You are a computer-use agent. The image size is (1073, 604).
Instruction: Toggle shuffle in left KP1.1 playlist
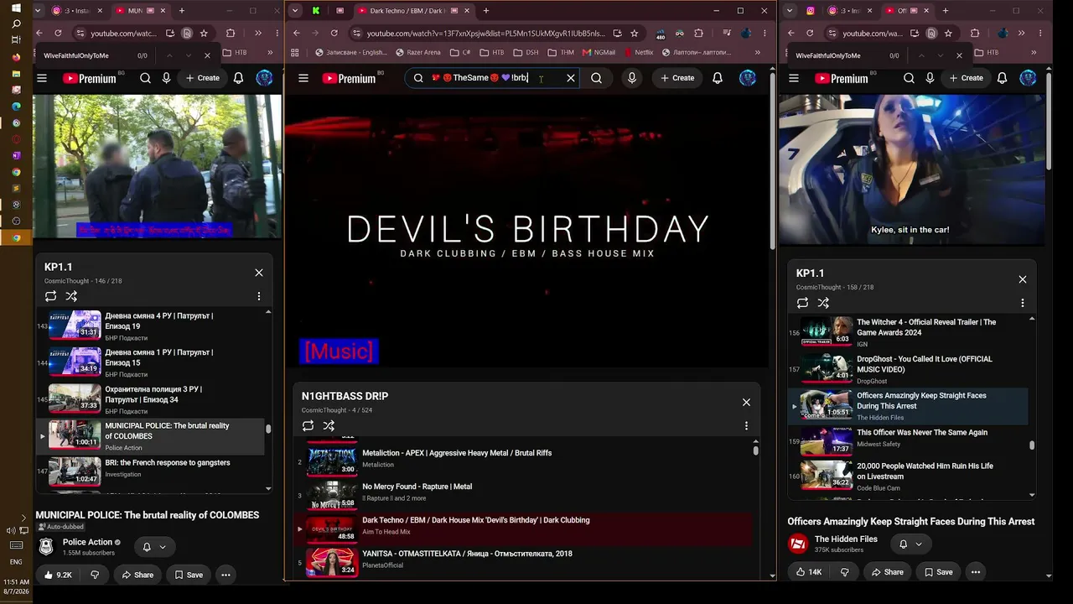(x=71, y=296)
